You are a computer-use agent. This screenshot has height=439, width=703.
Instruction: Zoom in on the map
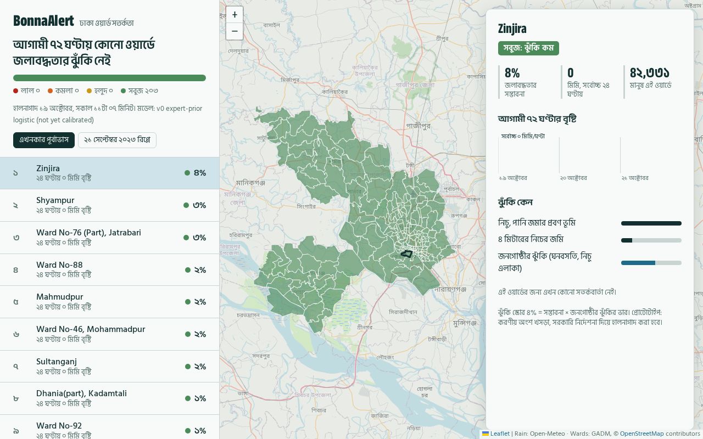235,15
